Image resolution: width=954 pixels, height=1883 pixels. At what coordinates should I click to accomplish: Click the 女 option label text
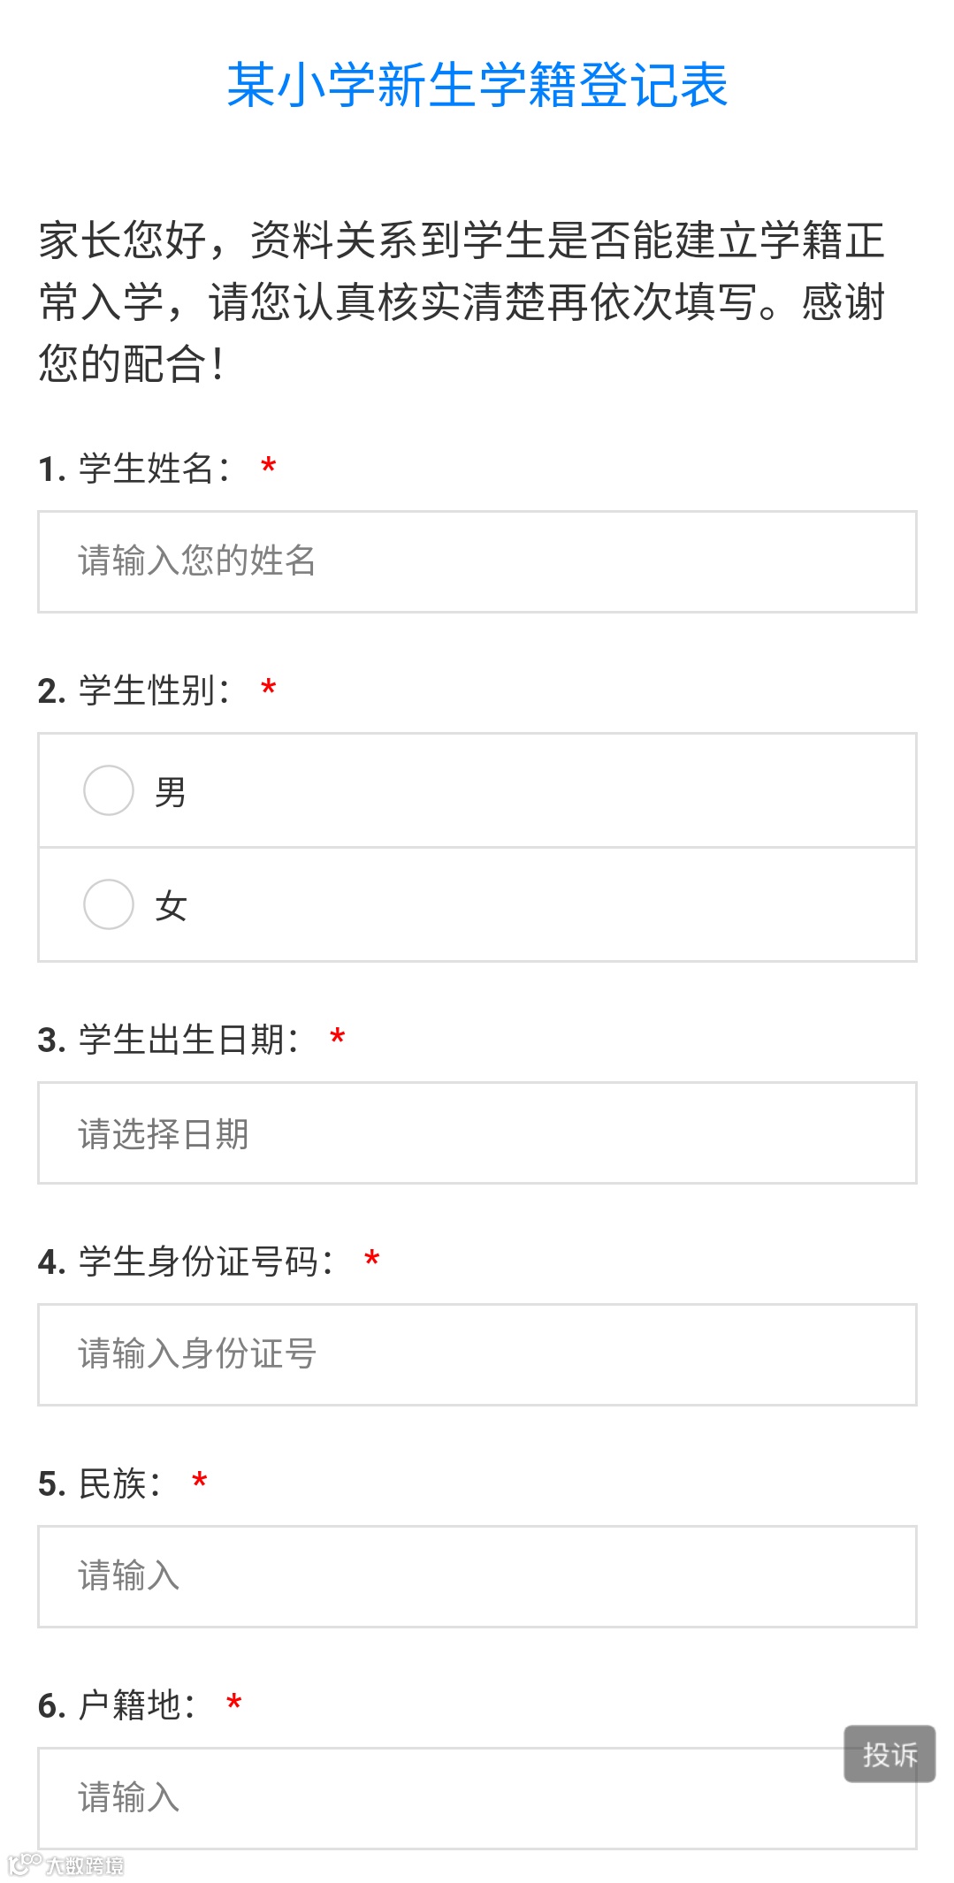click(x=170, y=906)
